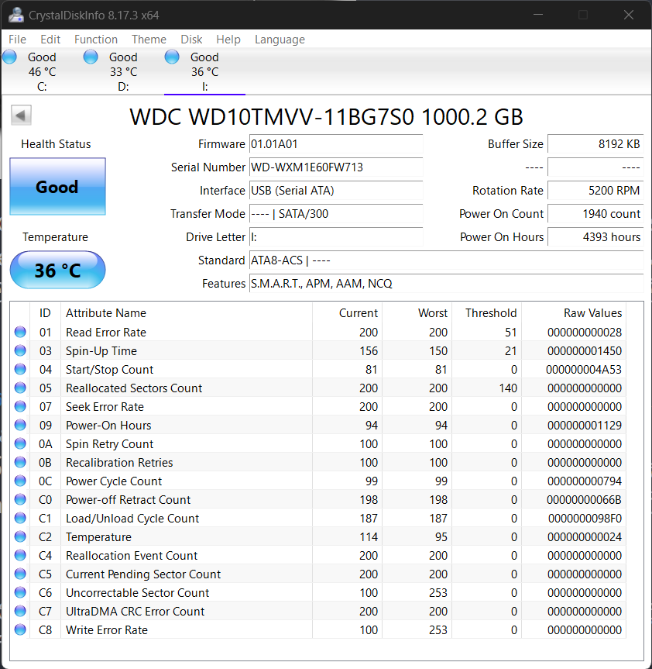Image resolution: width=652 pixels, height=669 pixels.
Task: Select the C: disk status orb
Action: tap(9, 57)
